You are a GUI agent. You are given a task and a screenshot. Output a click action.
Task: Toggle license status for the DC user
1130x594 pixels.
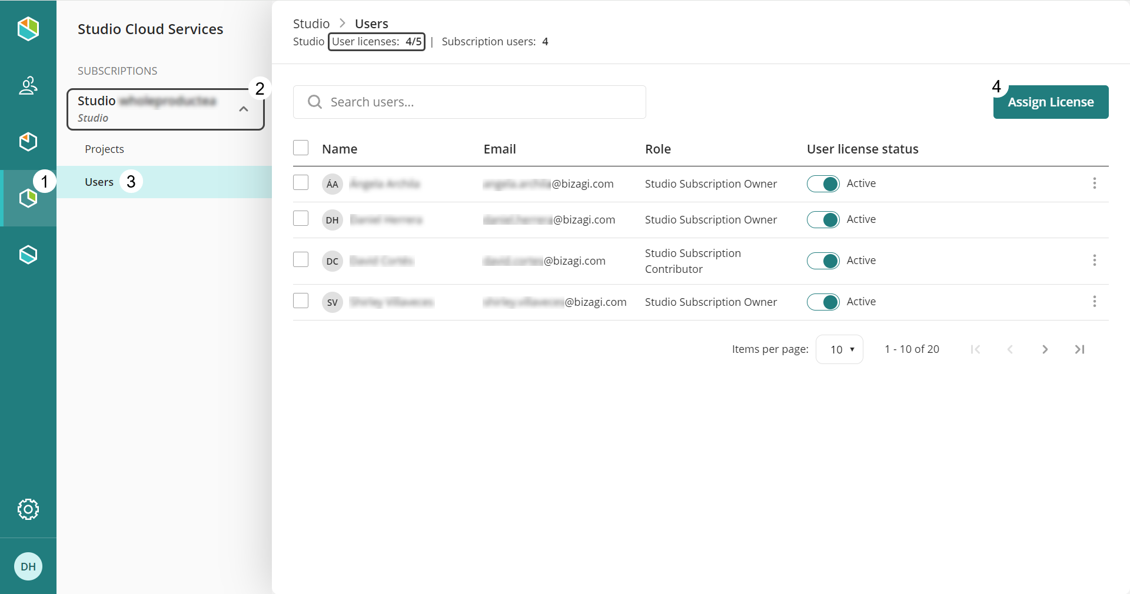tap(823, 261)
